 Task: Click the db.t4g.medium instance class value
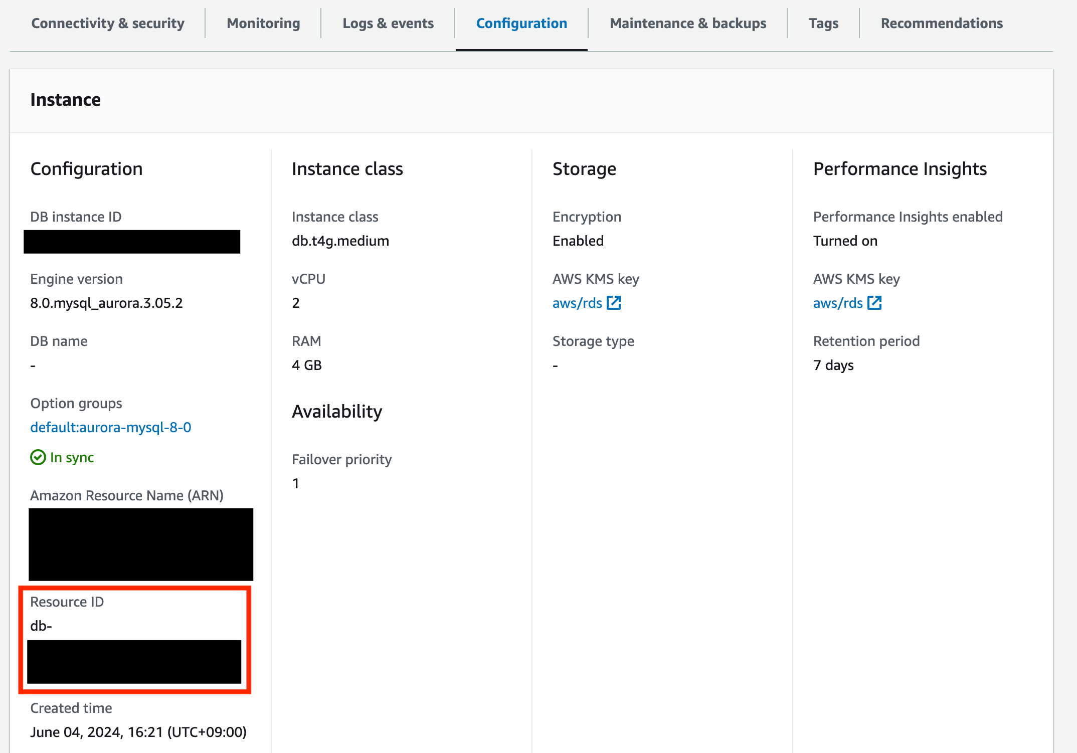340,241
